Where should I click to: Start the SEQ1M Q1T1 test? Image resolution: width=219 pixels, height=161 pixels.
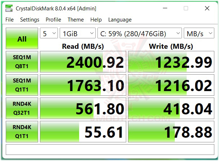tap(22, 85)
